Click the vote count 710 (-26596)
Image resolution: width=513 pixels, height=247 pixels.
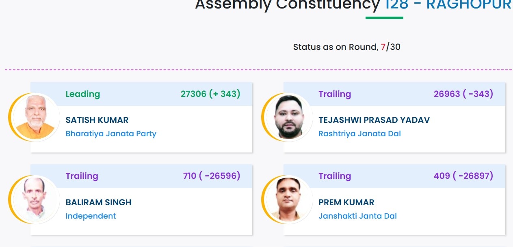point(211,176)
